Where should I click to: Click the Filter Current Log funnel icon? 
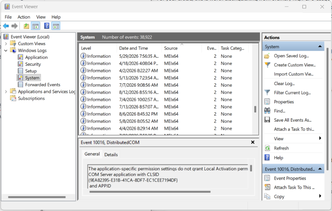pyautogui.click(x=267, y=93)
